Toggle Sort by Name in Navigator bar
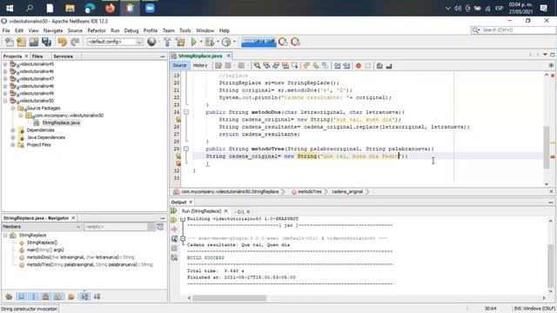 pyautogui.click(x=84, y=296)
